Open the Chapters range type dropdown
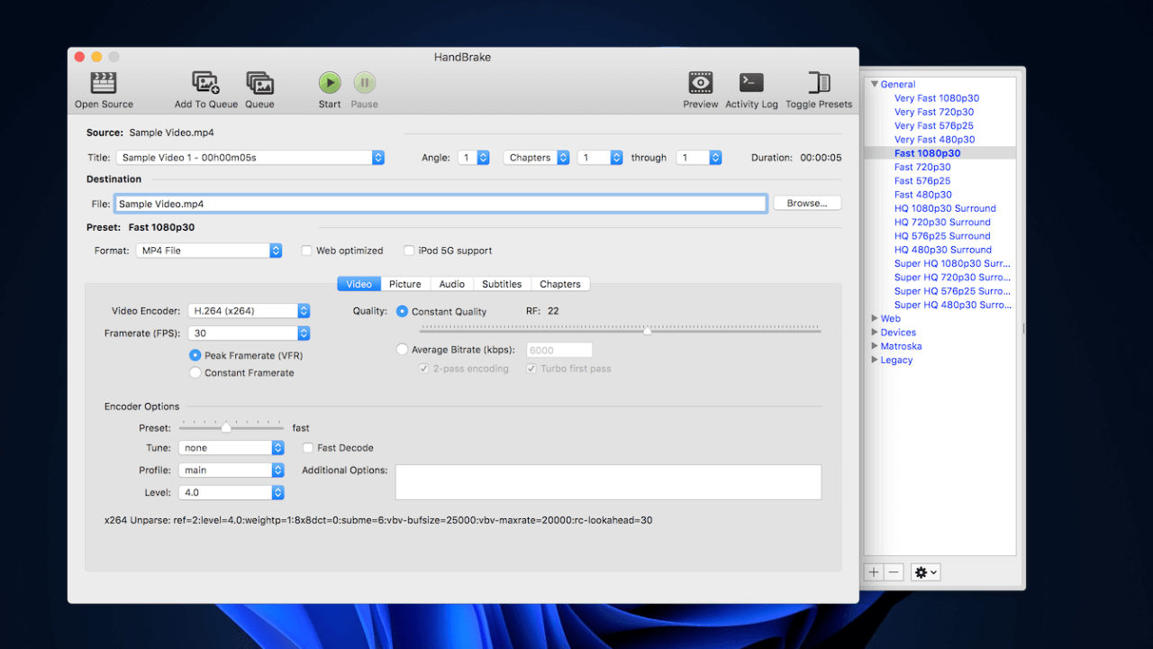Viewport: 1153px width, 649px height. coord(537,158)
